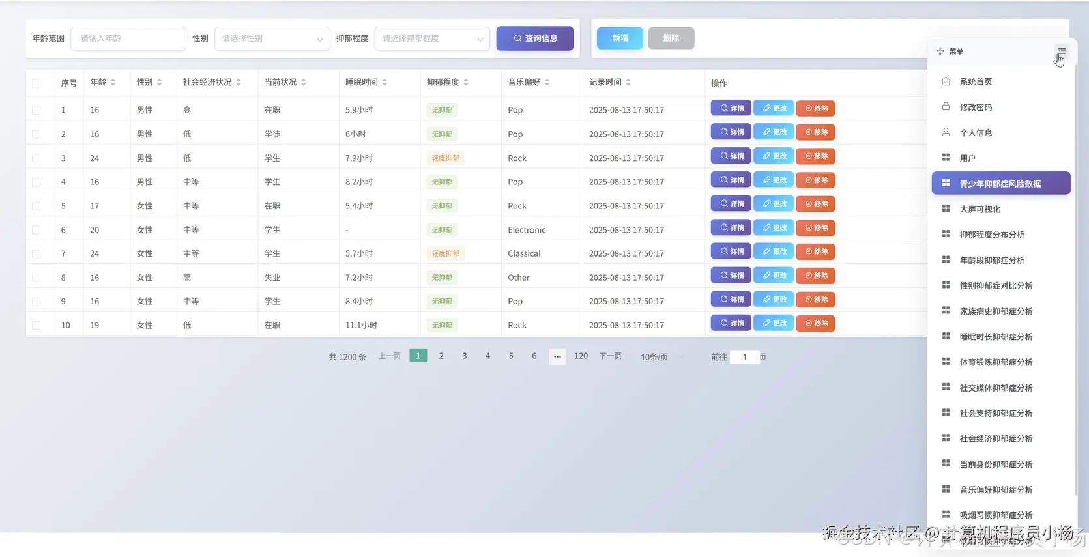
Task: Click the lock icon for 修改密码
Action: tap(946, 107)
